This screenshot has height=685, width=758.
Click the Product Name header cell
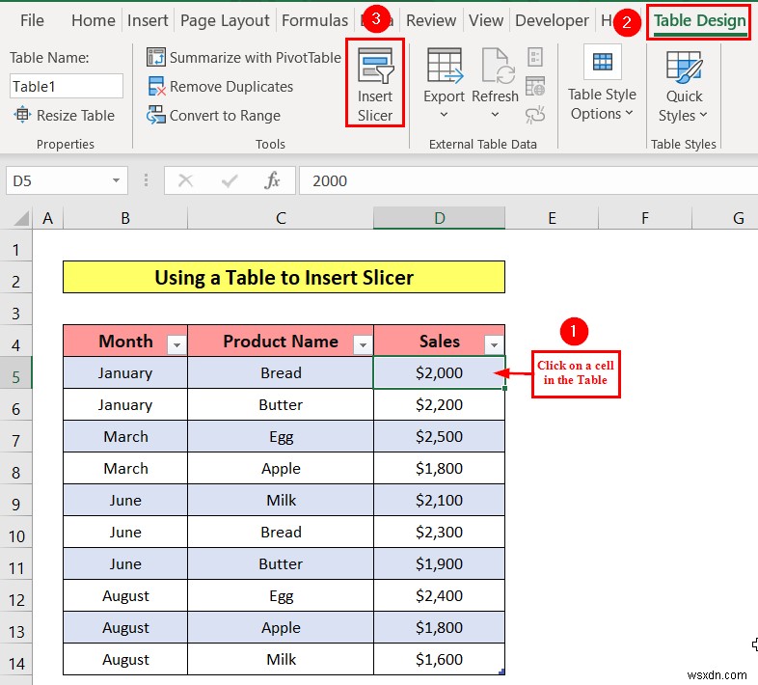tap(281, 341)
